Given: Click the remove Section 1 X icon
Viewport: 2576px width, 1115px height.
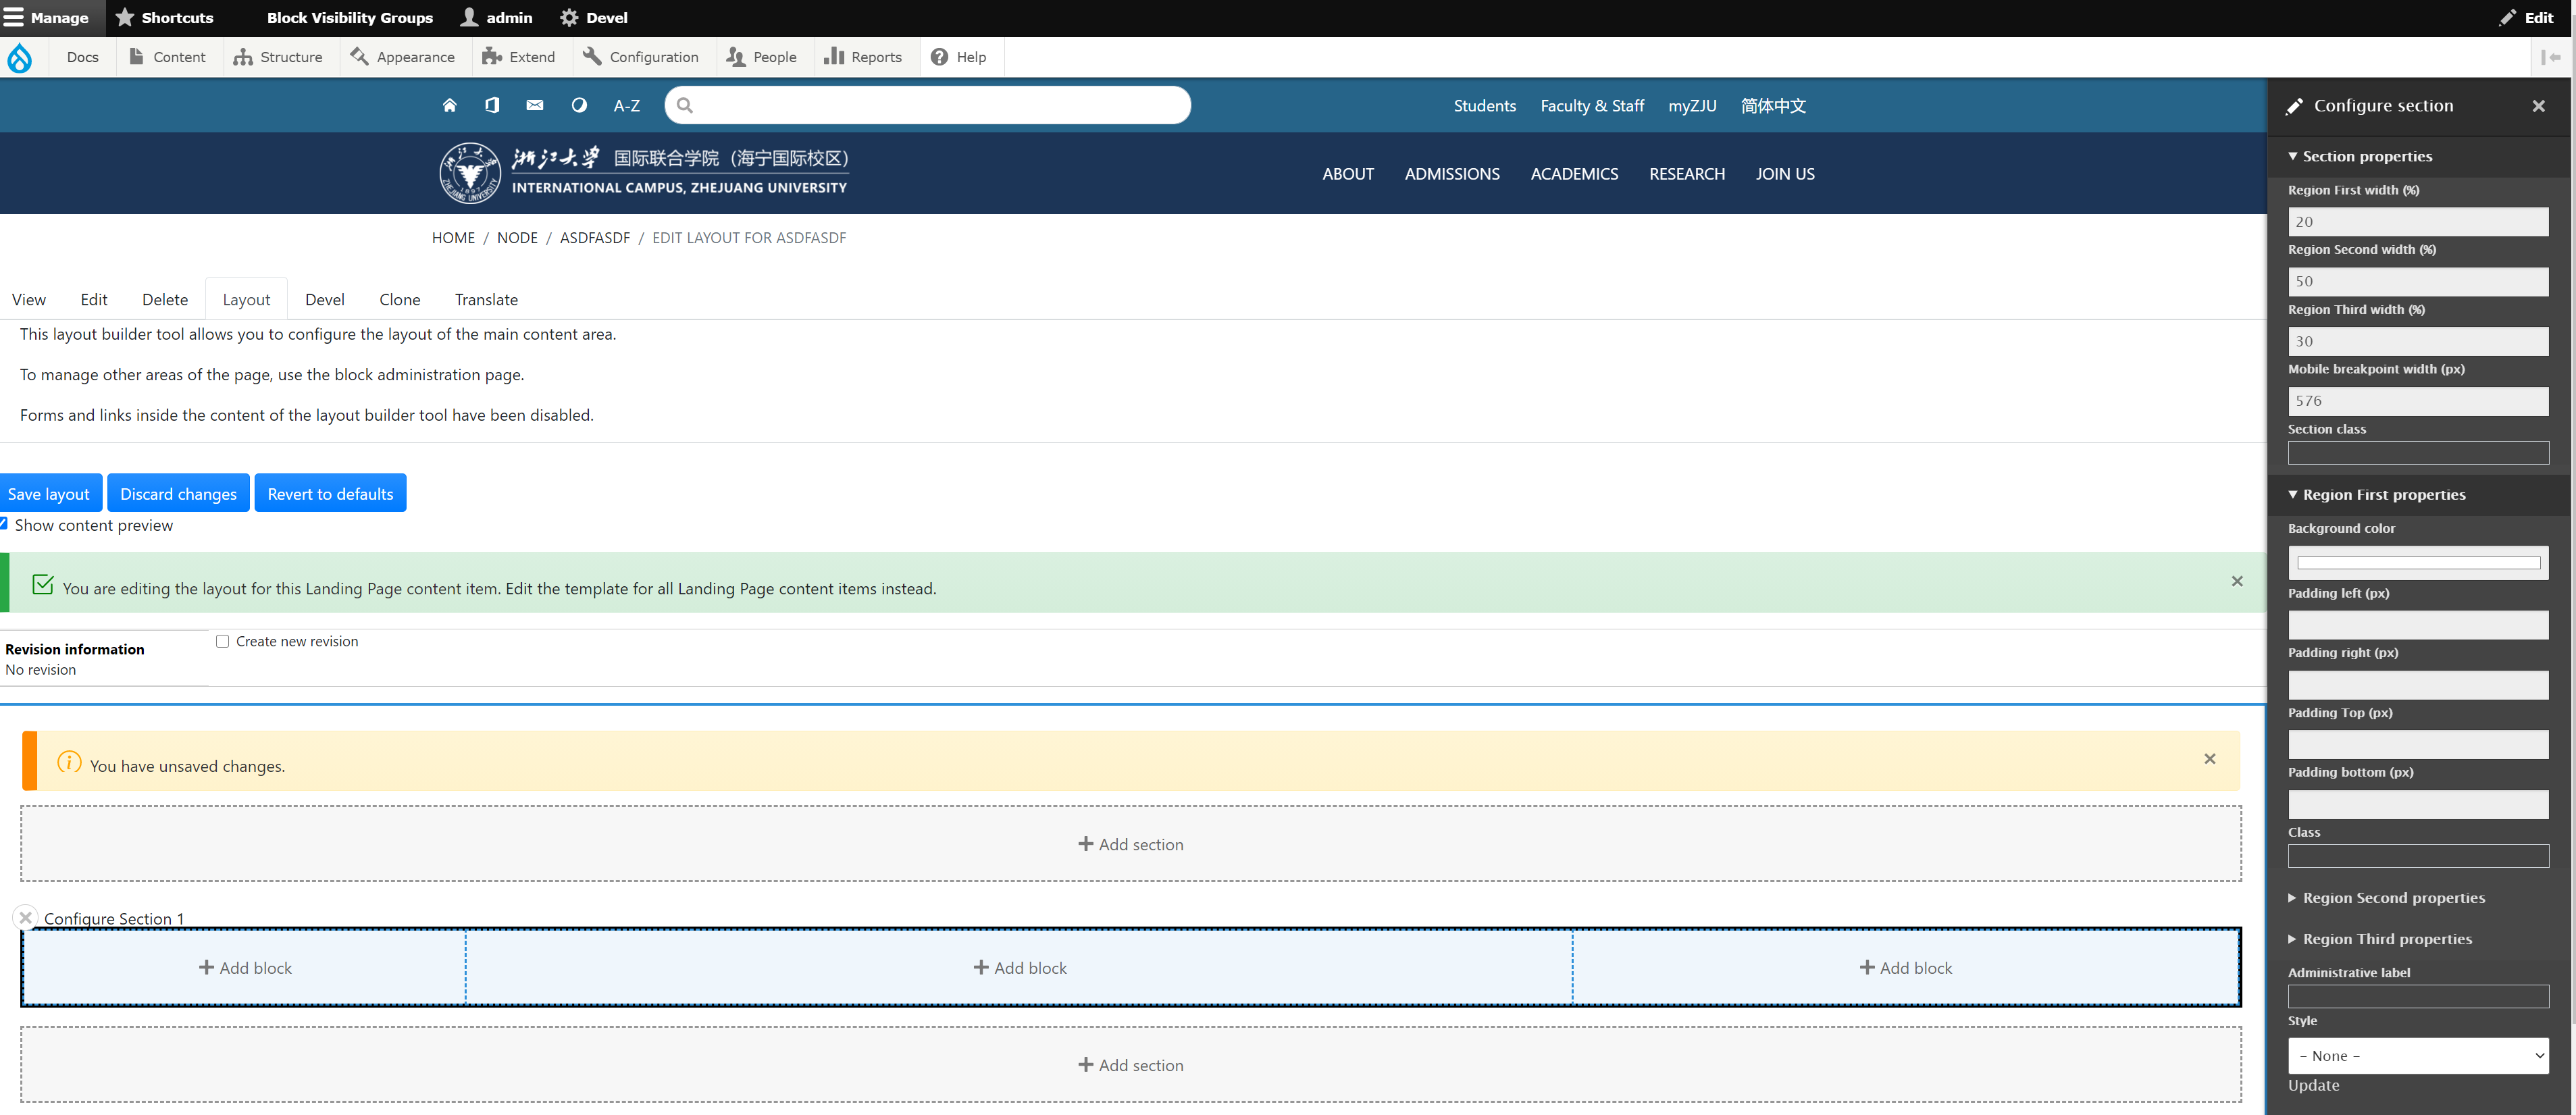Looking at the screenshot, I should pyautogui.click(x=26, y=917).
